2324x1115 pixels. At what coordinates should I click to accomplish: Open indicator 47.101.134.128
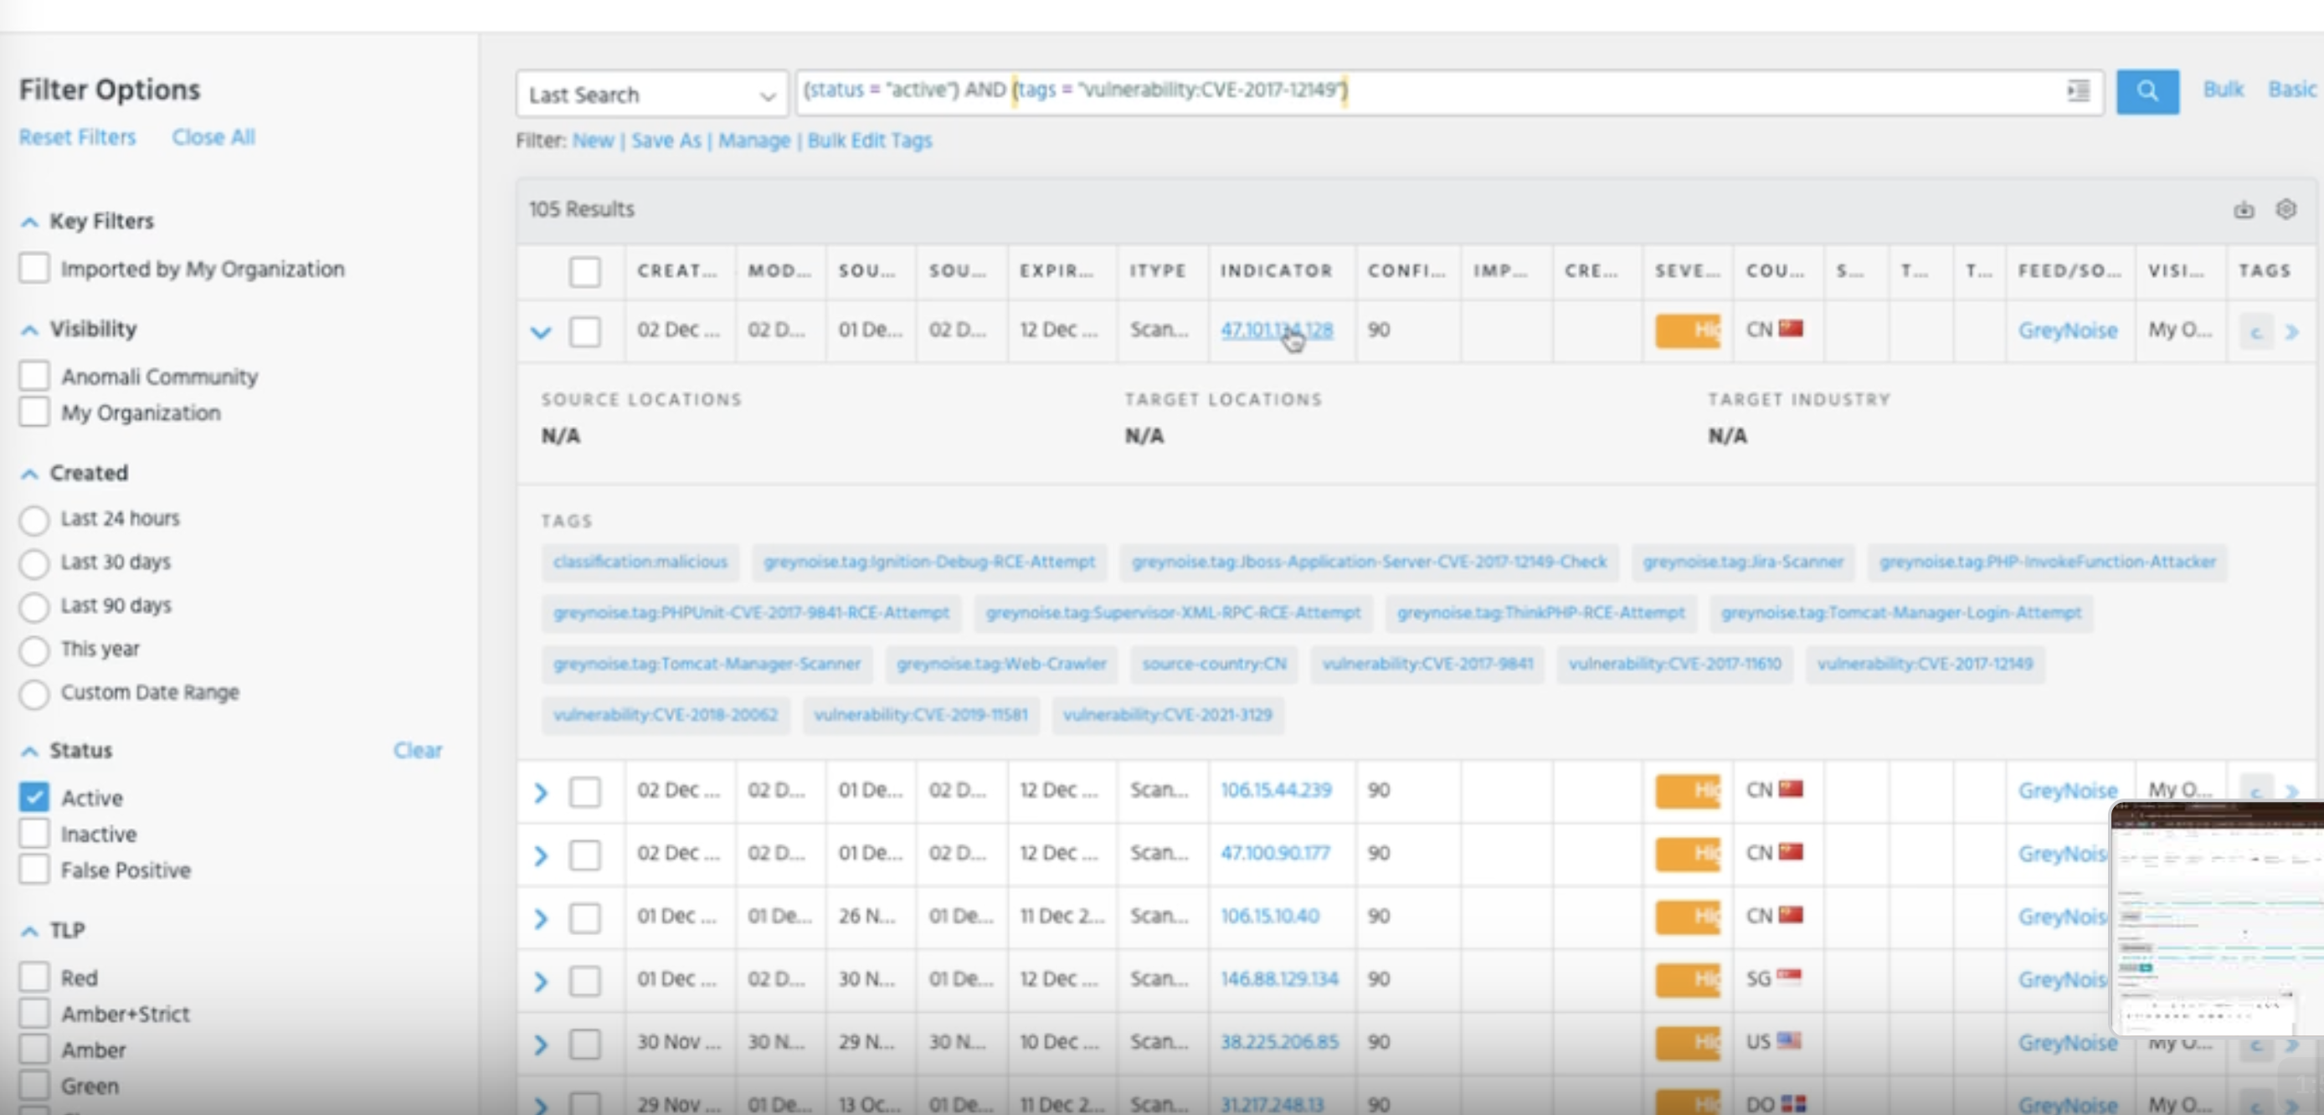tap(1276, 330)
